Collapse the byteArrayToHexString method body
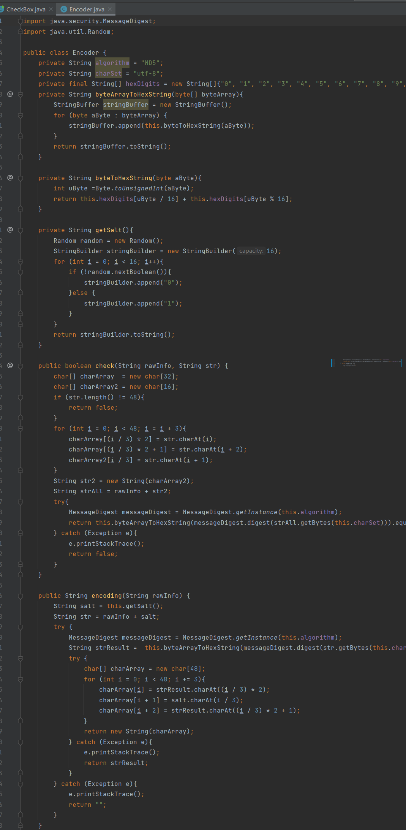Screen dimensions: 406x830 [x=21, y=95]
